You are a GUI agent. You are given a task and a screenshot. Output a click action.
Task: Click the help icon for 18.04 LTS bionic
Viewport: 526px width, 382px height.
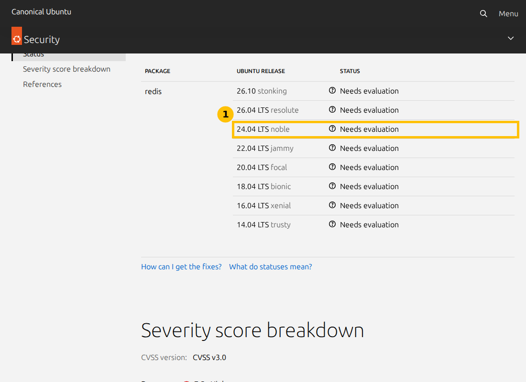pos(332,186)
